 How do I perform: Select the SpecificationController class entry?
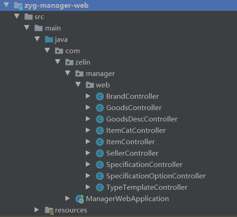click(144, 165)
